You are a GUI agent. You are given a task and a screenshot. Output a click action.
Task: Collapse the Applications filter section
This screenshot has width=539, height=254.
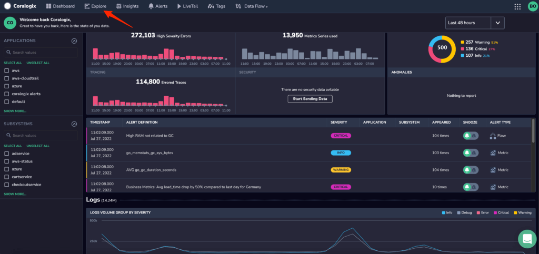[x=74, y=41]
